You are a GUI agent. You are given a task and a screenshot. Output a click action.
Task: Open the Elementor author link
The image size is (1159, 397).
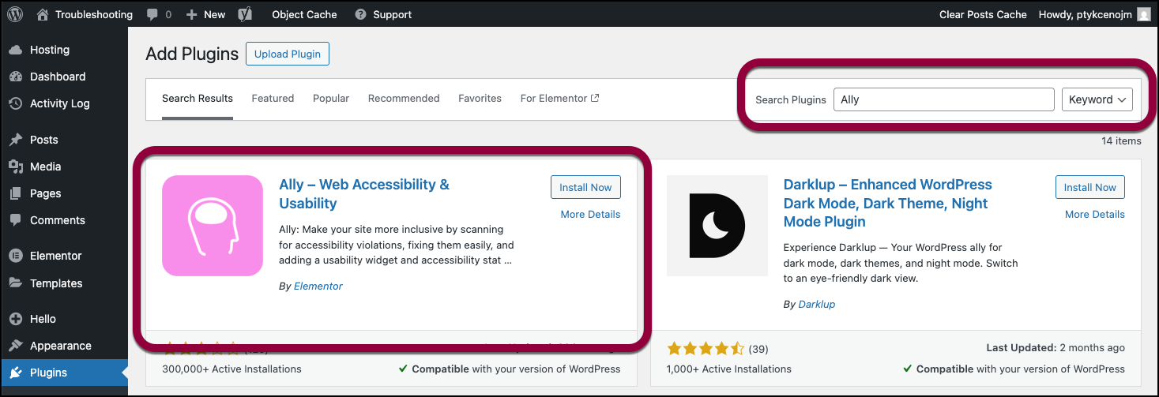(x=318, y=287)
